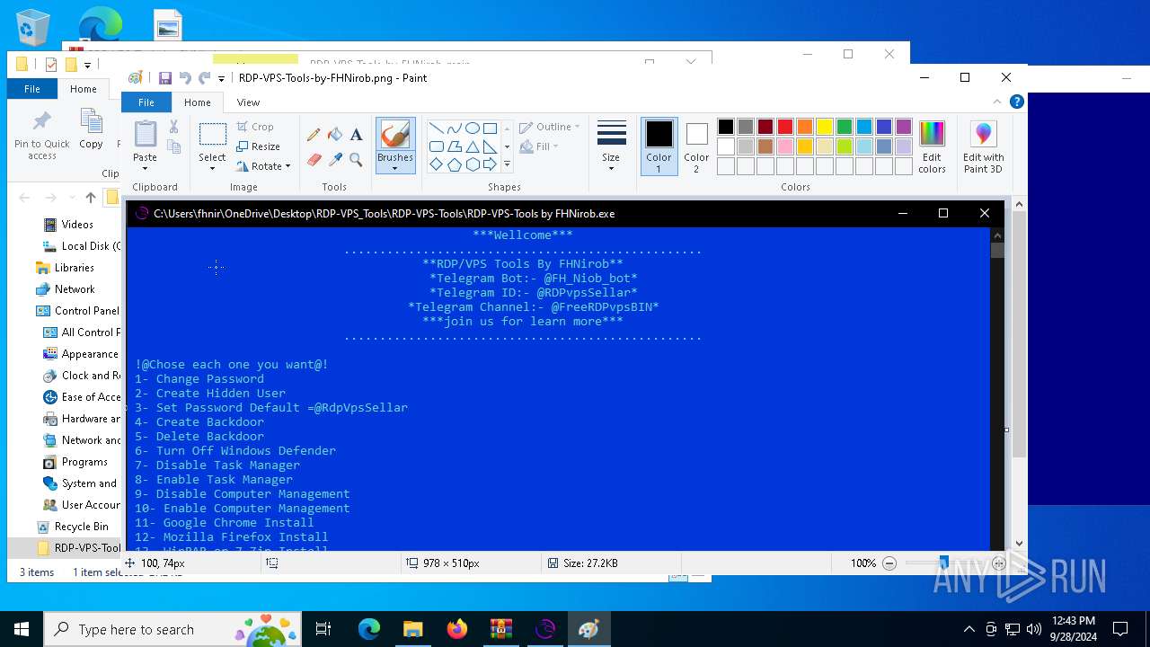This screenshot has height=647, width=1150.
Task: Click the Undo arrow in Paint title bar
Action: pos(185,78)
